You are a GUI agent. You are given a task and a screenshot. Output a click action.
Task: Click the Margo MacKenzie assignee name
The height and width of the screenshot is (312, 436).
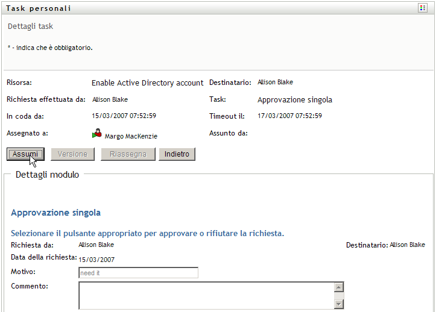click(131, 136)
